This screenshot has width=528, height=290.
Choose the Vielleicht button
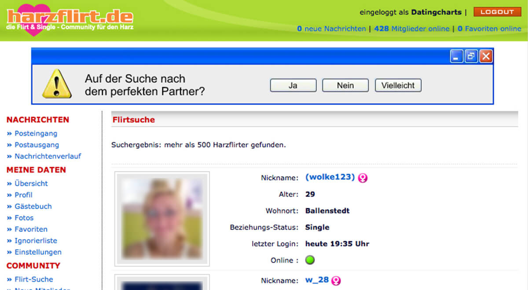point(398,85)
